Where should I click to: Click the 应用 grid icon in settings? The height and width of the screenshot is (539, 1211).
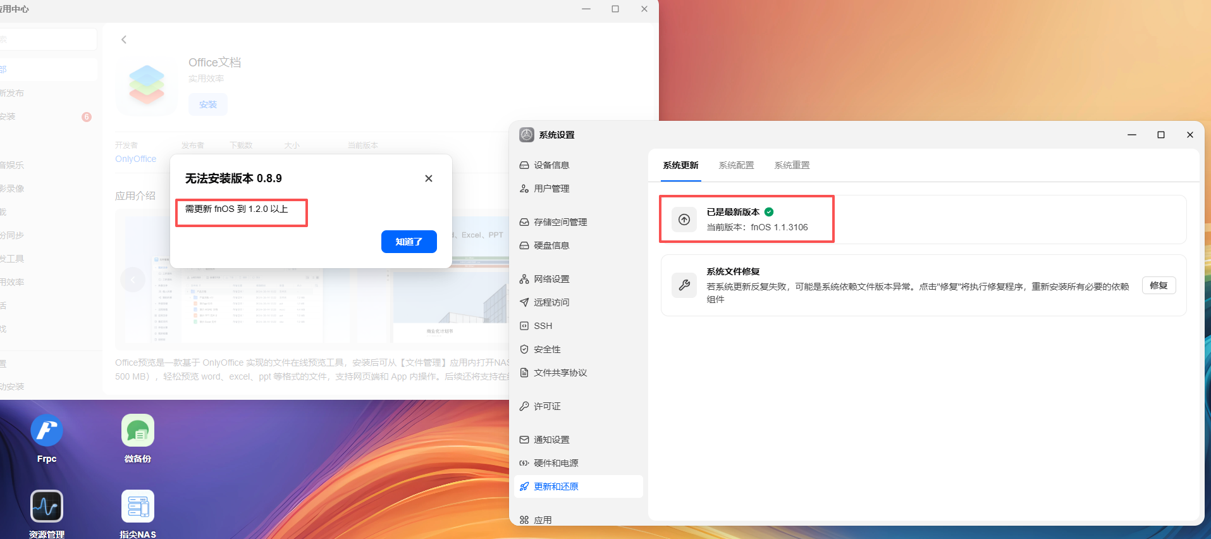click(524, 520)
